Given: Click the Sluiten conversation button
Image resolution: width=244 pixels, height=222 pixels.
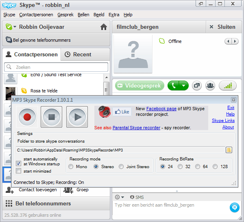Looking at the screenshot, I should [x=224, y=27].
